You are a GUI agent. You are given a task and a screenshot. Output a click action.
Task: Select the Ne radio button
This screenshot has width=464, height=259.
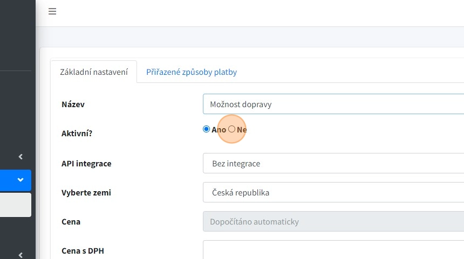(232, 129)
